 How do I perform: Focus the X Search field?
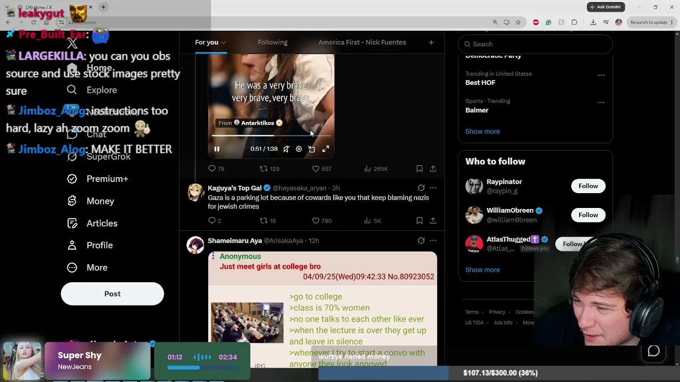535,44
